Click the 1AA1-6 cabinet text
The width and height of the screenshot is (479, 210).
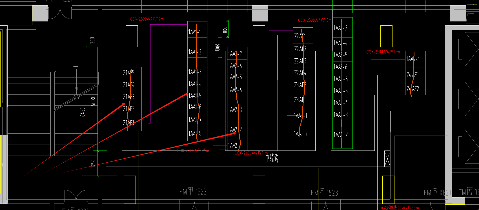coord(195,107)
